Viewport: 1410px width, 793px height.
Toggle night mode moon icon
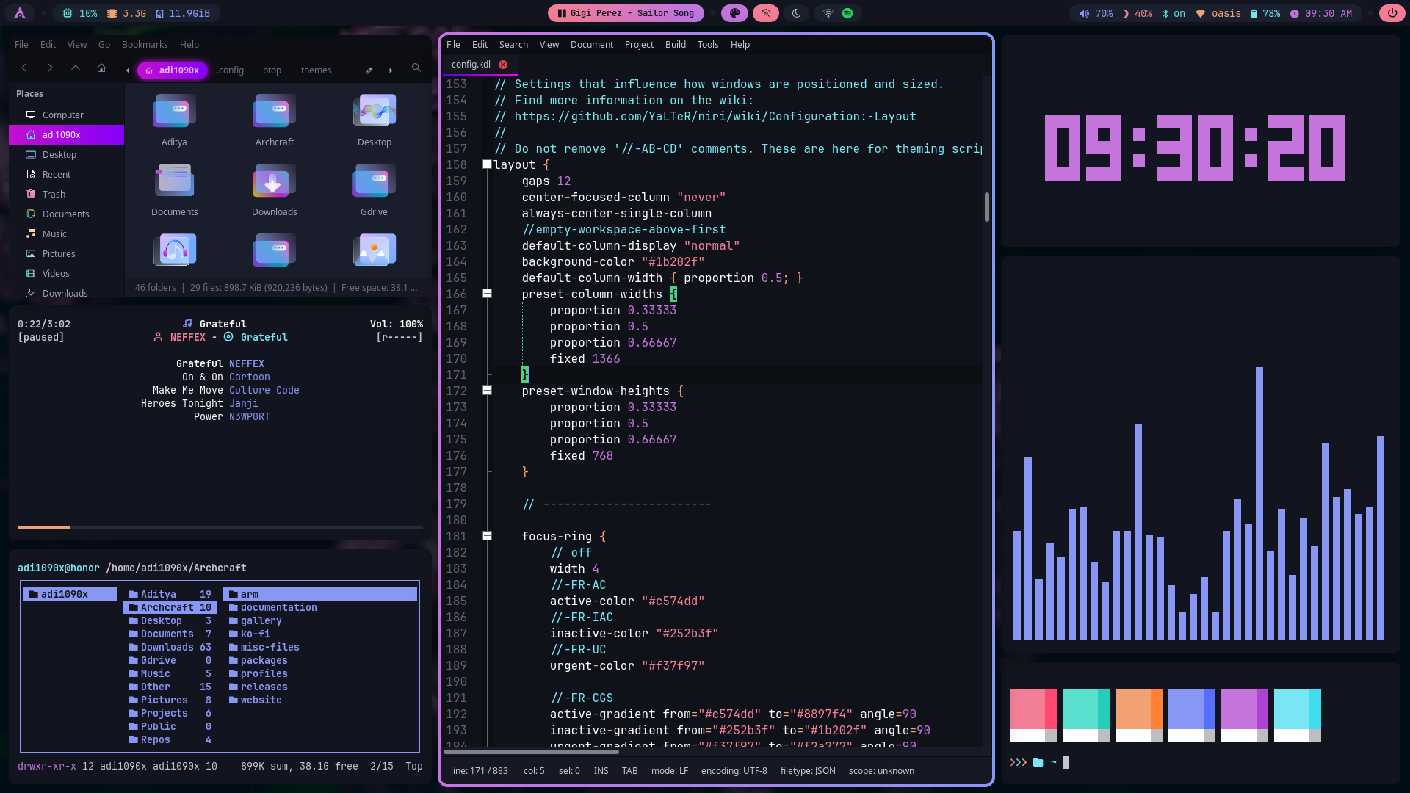pyautogui.click(x=797, y=13)
